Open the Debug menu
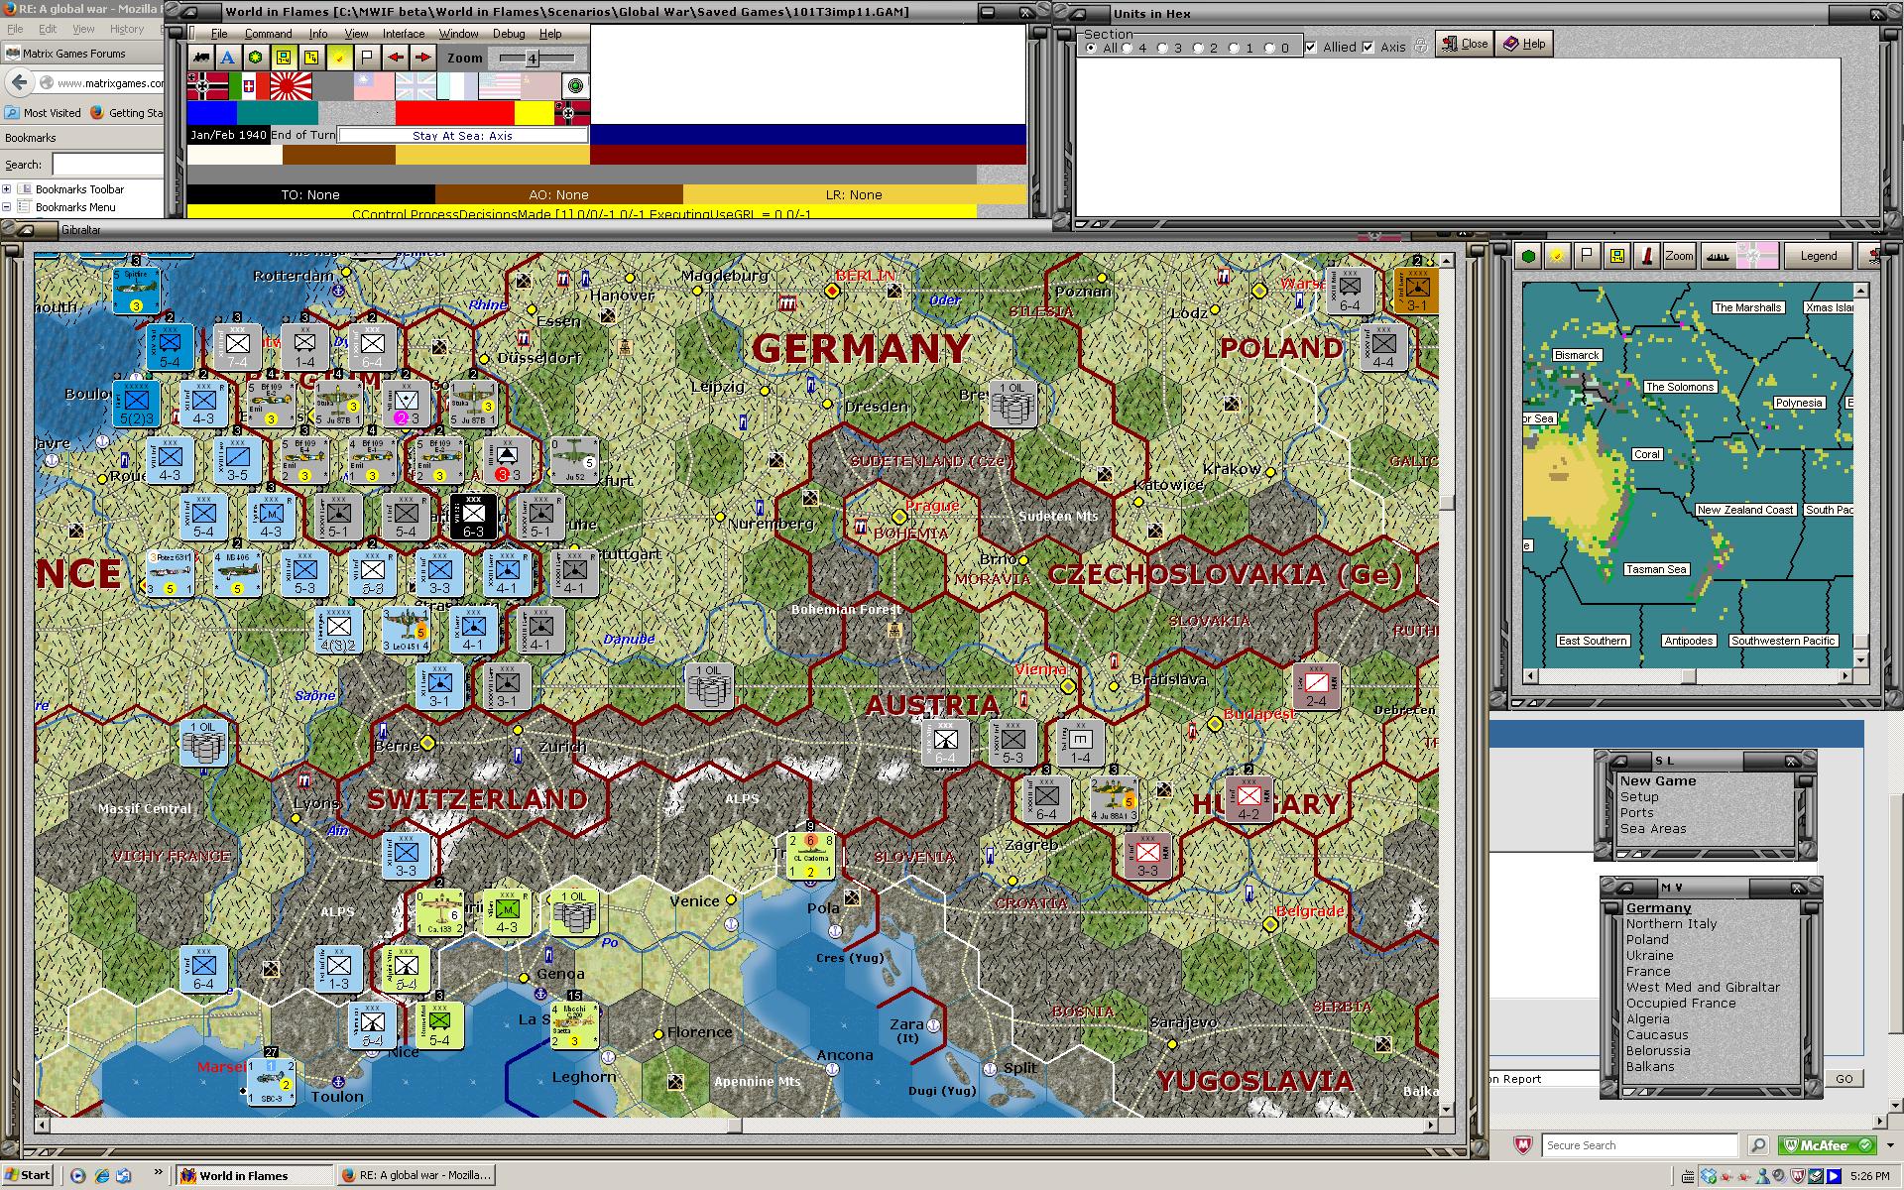The height and width of the screenshot is (1190, 1904). point(509,34)
